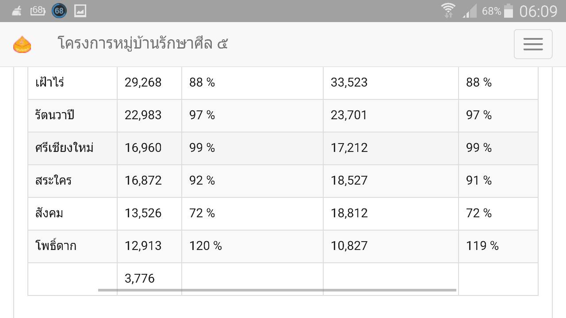Tap the 3,776 total cell
Viewport: 566px width, 318px height.
[x=149, y=279]
